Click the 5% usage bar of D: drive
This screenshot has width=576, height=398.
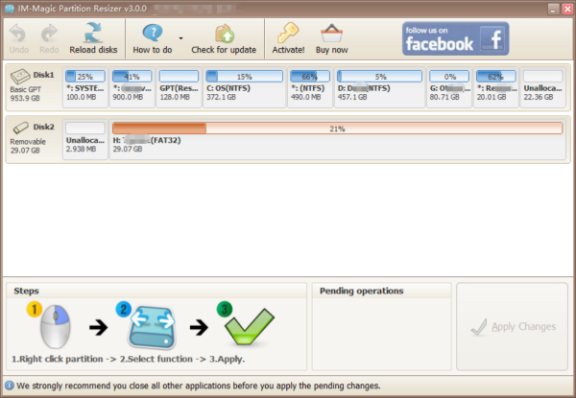(379, 77)
